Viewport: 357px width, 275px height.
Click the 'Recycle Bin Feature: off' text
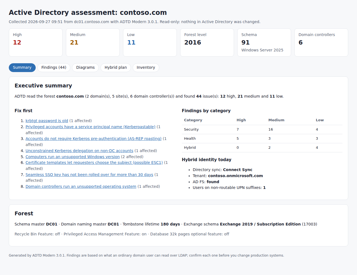point(37,234)
